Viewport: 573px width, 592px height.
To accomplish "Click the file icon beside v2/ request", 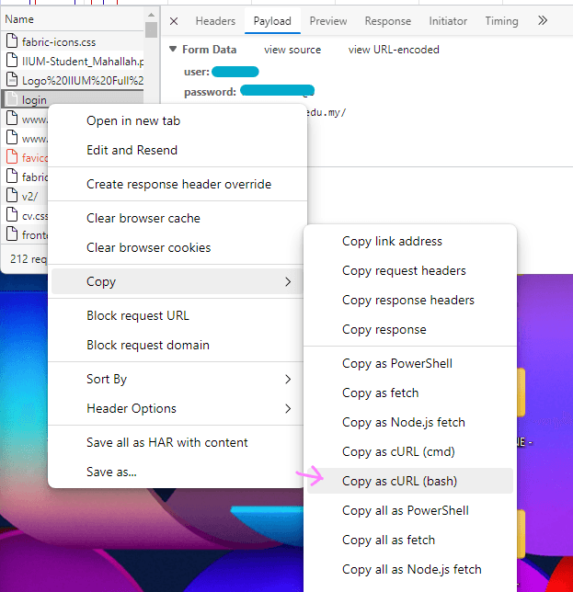I will tap(12, 195).
